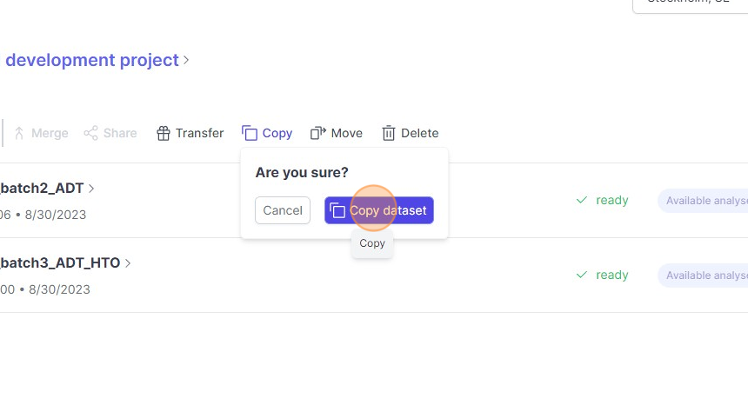Click the Merge arrow icon
This screenshot has height=418, width=748.
click(x=19, y=133)
